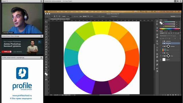Open the Pass Through blend mode dropdown
The height and width of the screenshot is (103, 183).
pos(166,36)
